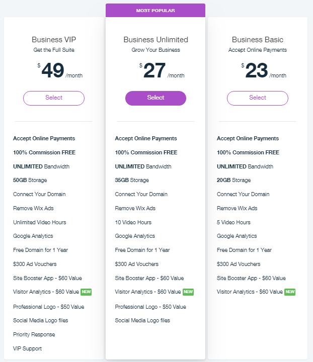Click the Business Unlimited plan title
The height and width of the screenshot is (362, 313).
[x=155, y=40]
